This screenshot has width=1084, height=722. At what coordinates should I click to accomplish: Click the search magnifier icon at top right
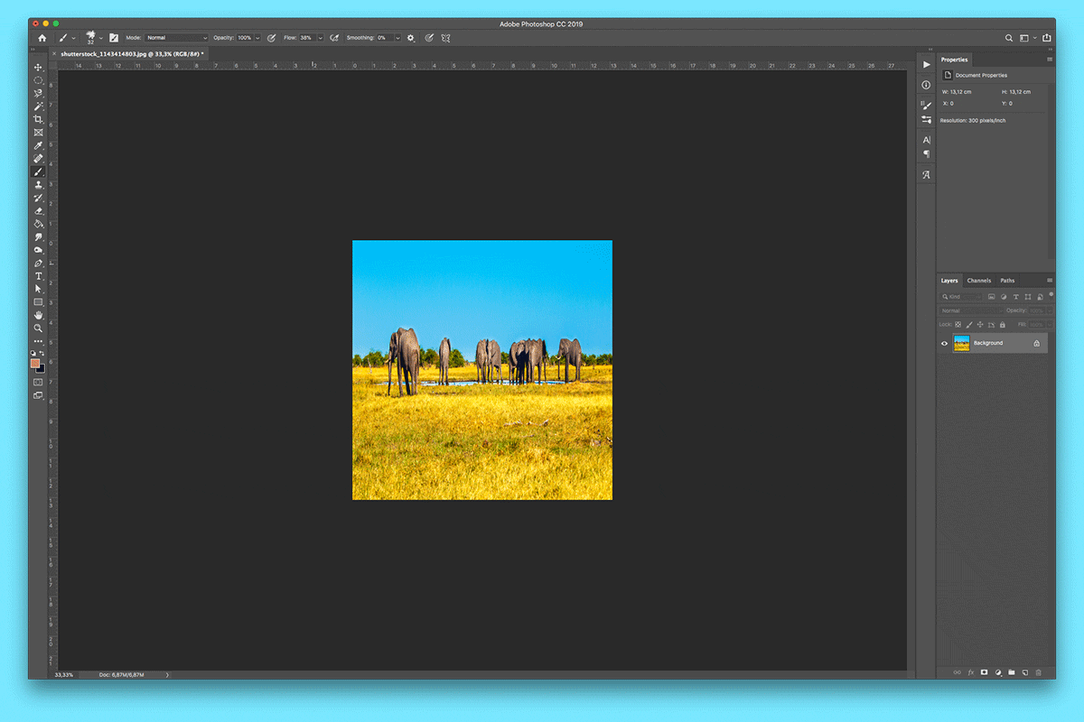pos(1009,38)
